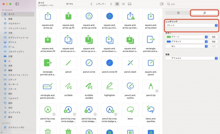The image size is (220, 134).
Task: Edit the アクセント opacity value field
Action: coord(213,42)
